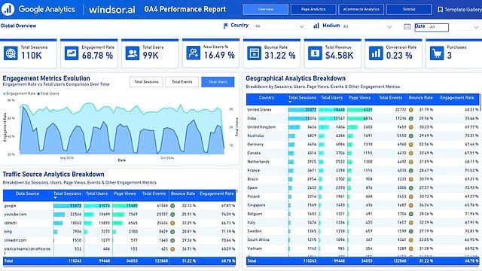The height and width of the screenshot is (271, 482).
Task: Click the bounce rate indicator dot for India
Action: tap(411, 118)
